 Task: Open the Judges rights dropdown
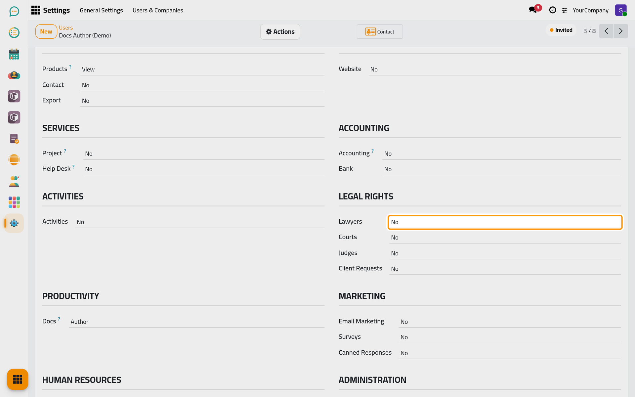point(505,253)
